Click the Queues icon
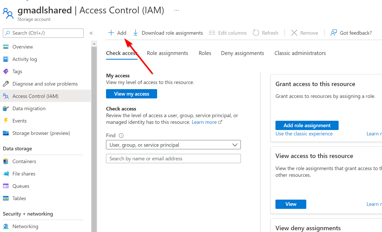Image resolution: width=382 pixels, height=232 pixels. pos(6,186)
